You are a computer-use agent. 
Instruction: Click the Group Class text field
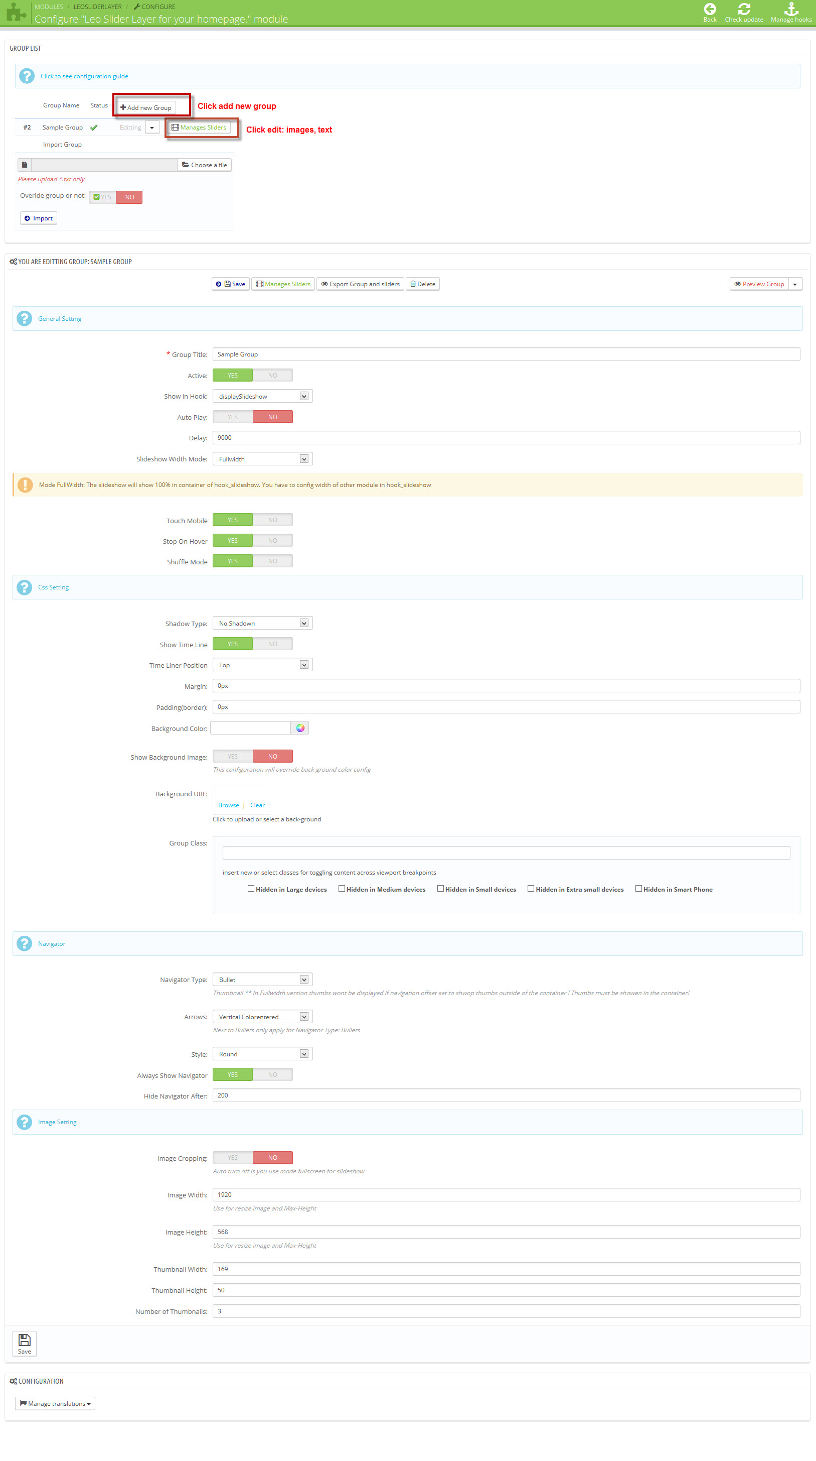pos(506,853)
